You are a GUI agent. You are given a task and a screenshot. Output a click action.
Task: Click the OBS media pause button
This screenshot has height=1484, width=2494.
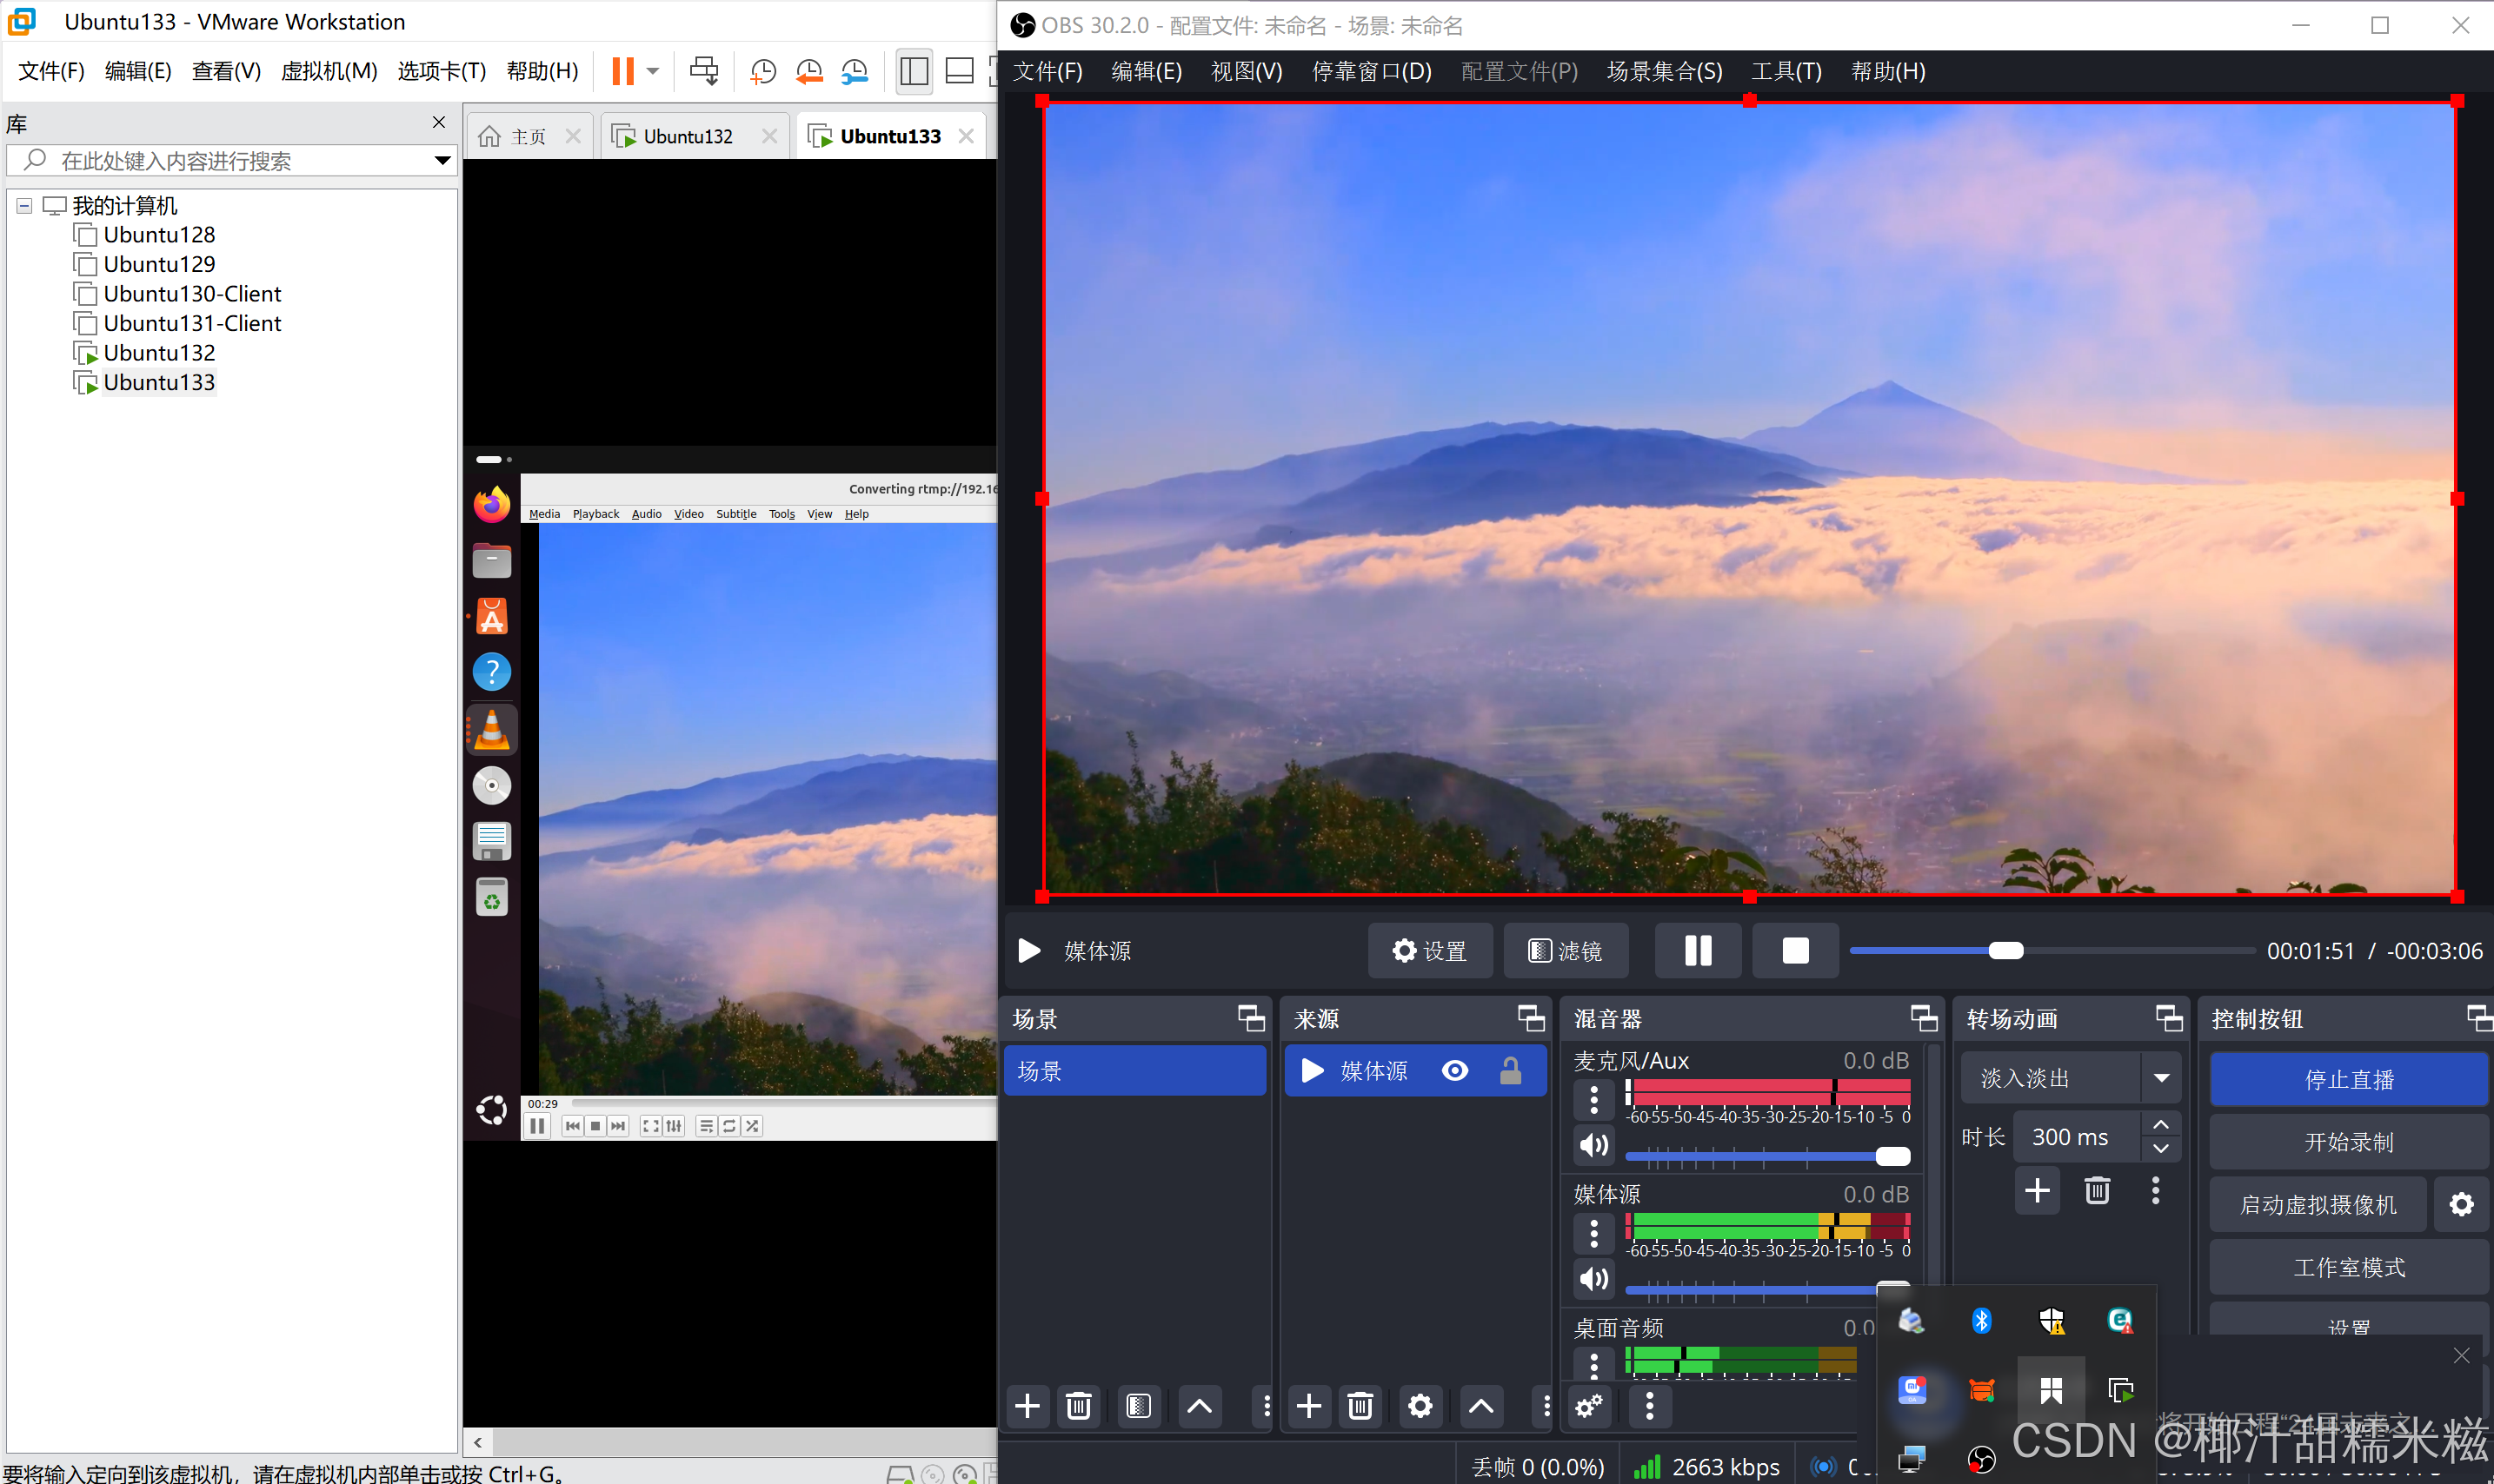1697,950
